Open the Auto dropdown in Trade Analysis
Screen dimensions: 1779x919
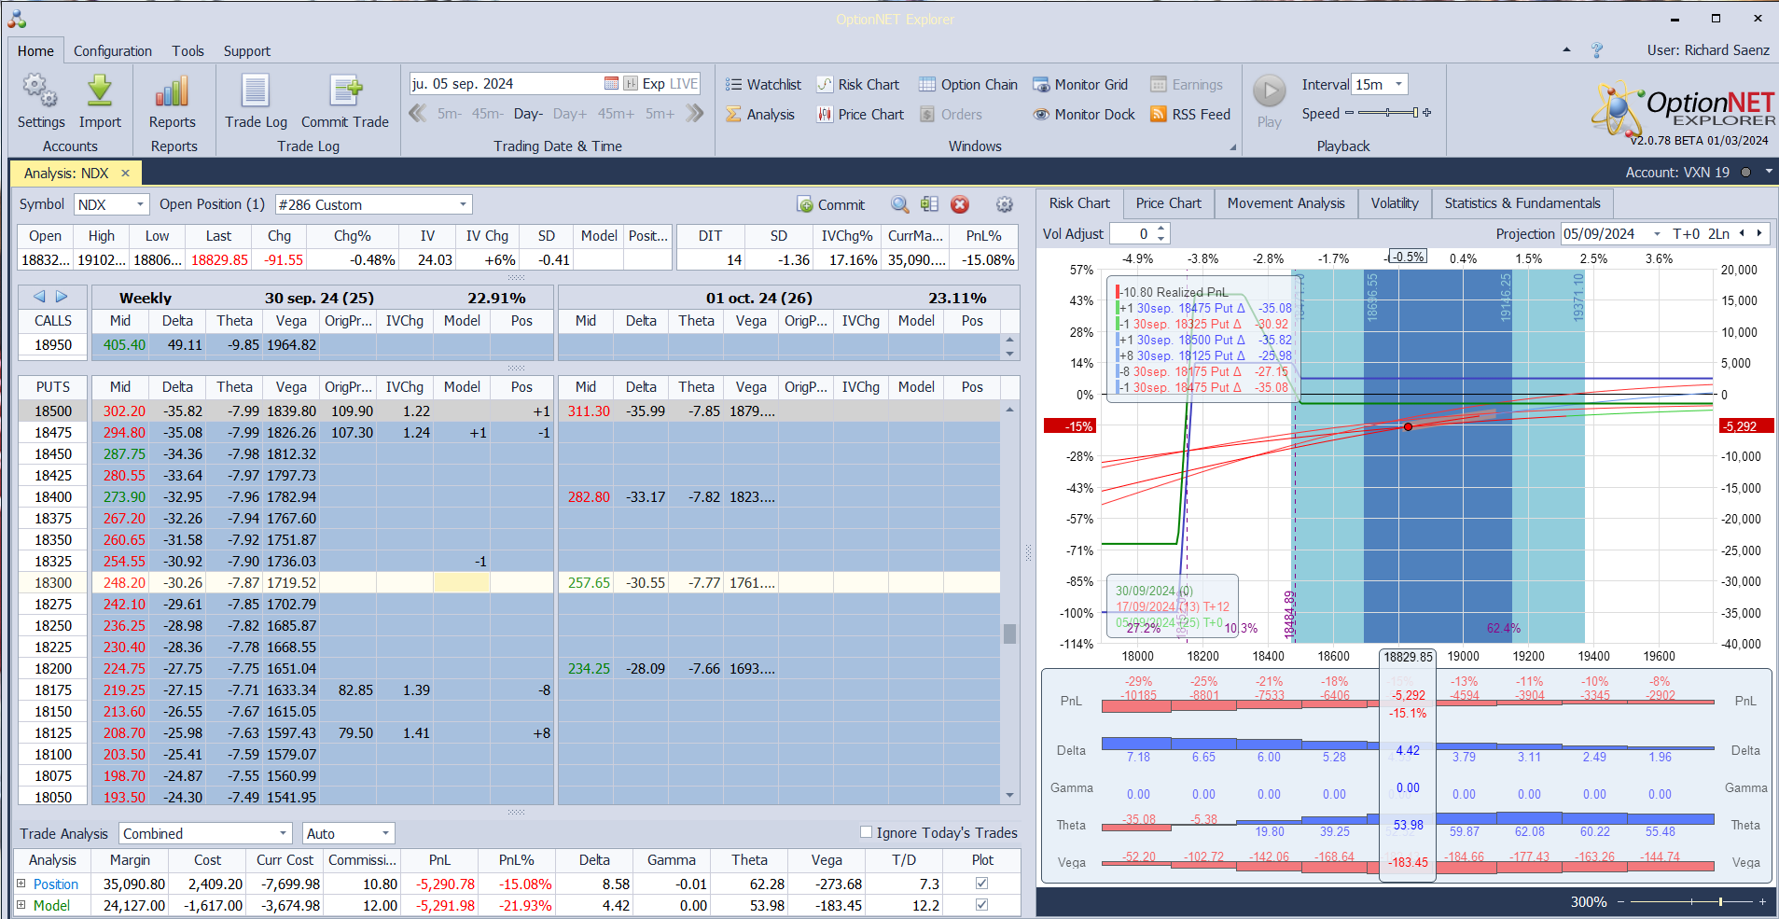pyautogui.click(x=385, y=834)
